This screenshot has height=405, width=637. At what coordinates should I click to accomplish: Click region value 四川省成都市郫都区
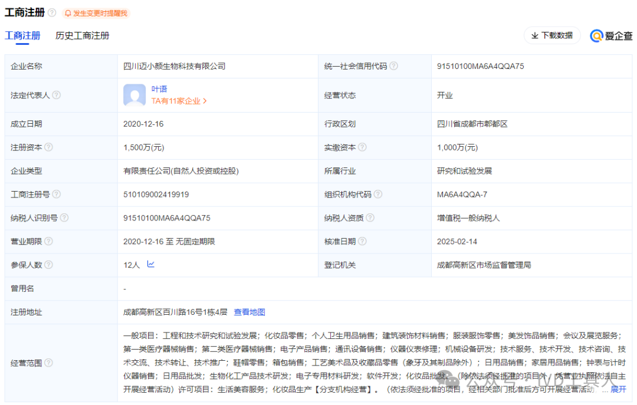(x=472, y=124)
